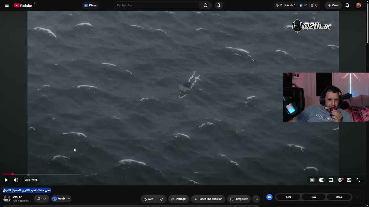Image resolution: width=369 pixels, height=207 pixels.
Task: Open the clock counter showing 25
Action: coord(279,5)
